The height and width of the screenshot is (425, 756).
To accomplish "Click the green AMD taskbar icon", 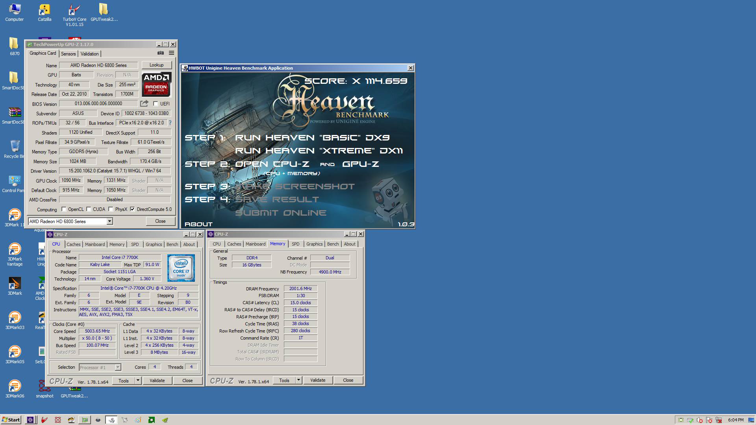I will pyautogui.click(x=151, y=420).
